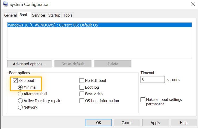Screen dimensions: 199x129
Task: Pick the Network safe boot option
Action: tap(20, 107)
